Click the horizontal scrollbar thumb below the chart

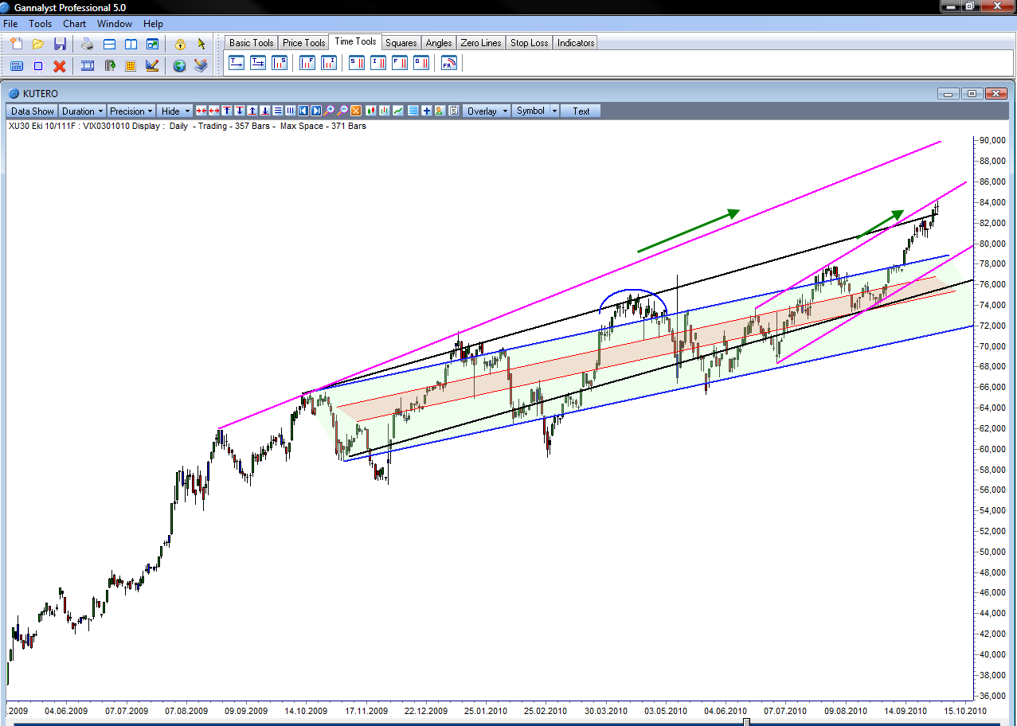pyautogui.click(x=746, y=722)
